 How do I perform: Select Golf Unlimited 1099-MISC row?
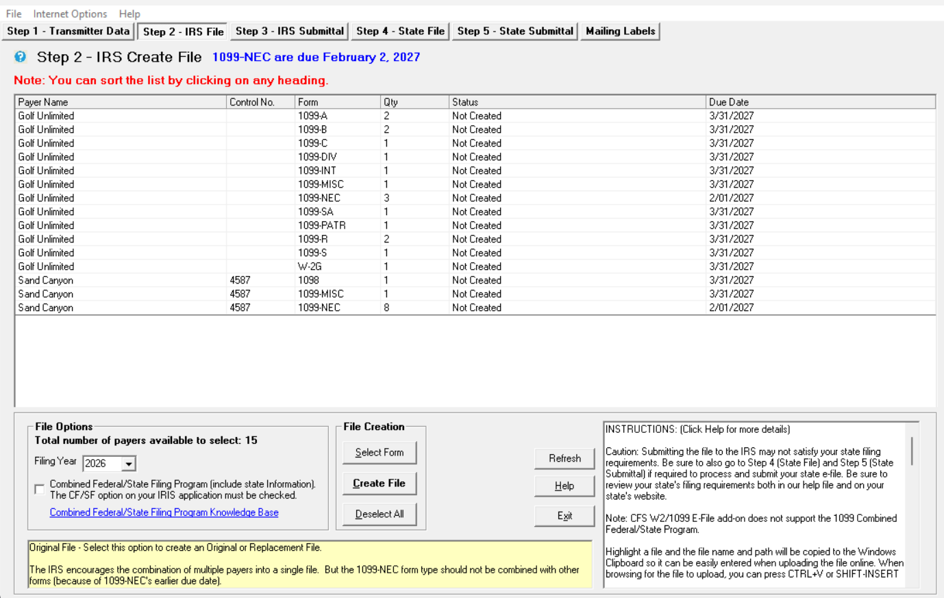coord(475,184)
